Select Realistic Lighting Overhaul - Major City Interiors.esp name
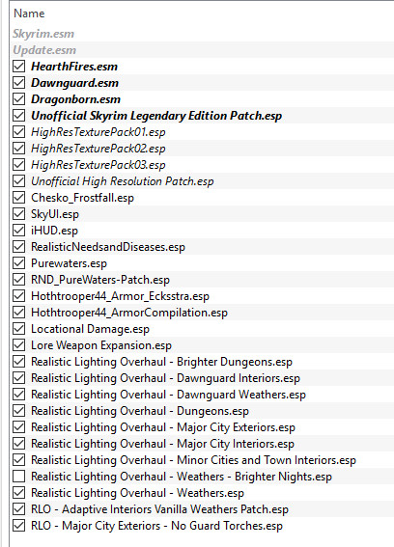The height and width of the screenshot is (547, 394). point(163,444)
